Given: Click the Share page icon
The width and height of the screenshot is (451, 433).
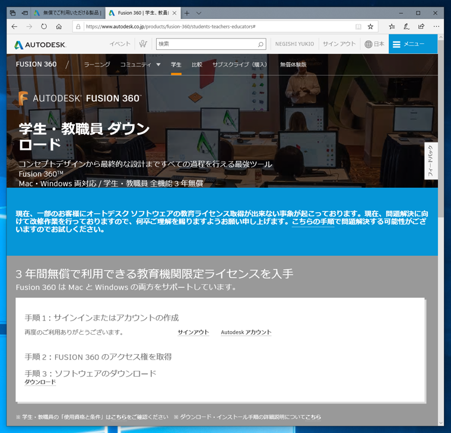Looking at the screenshot, I should [421, 27].
